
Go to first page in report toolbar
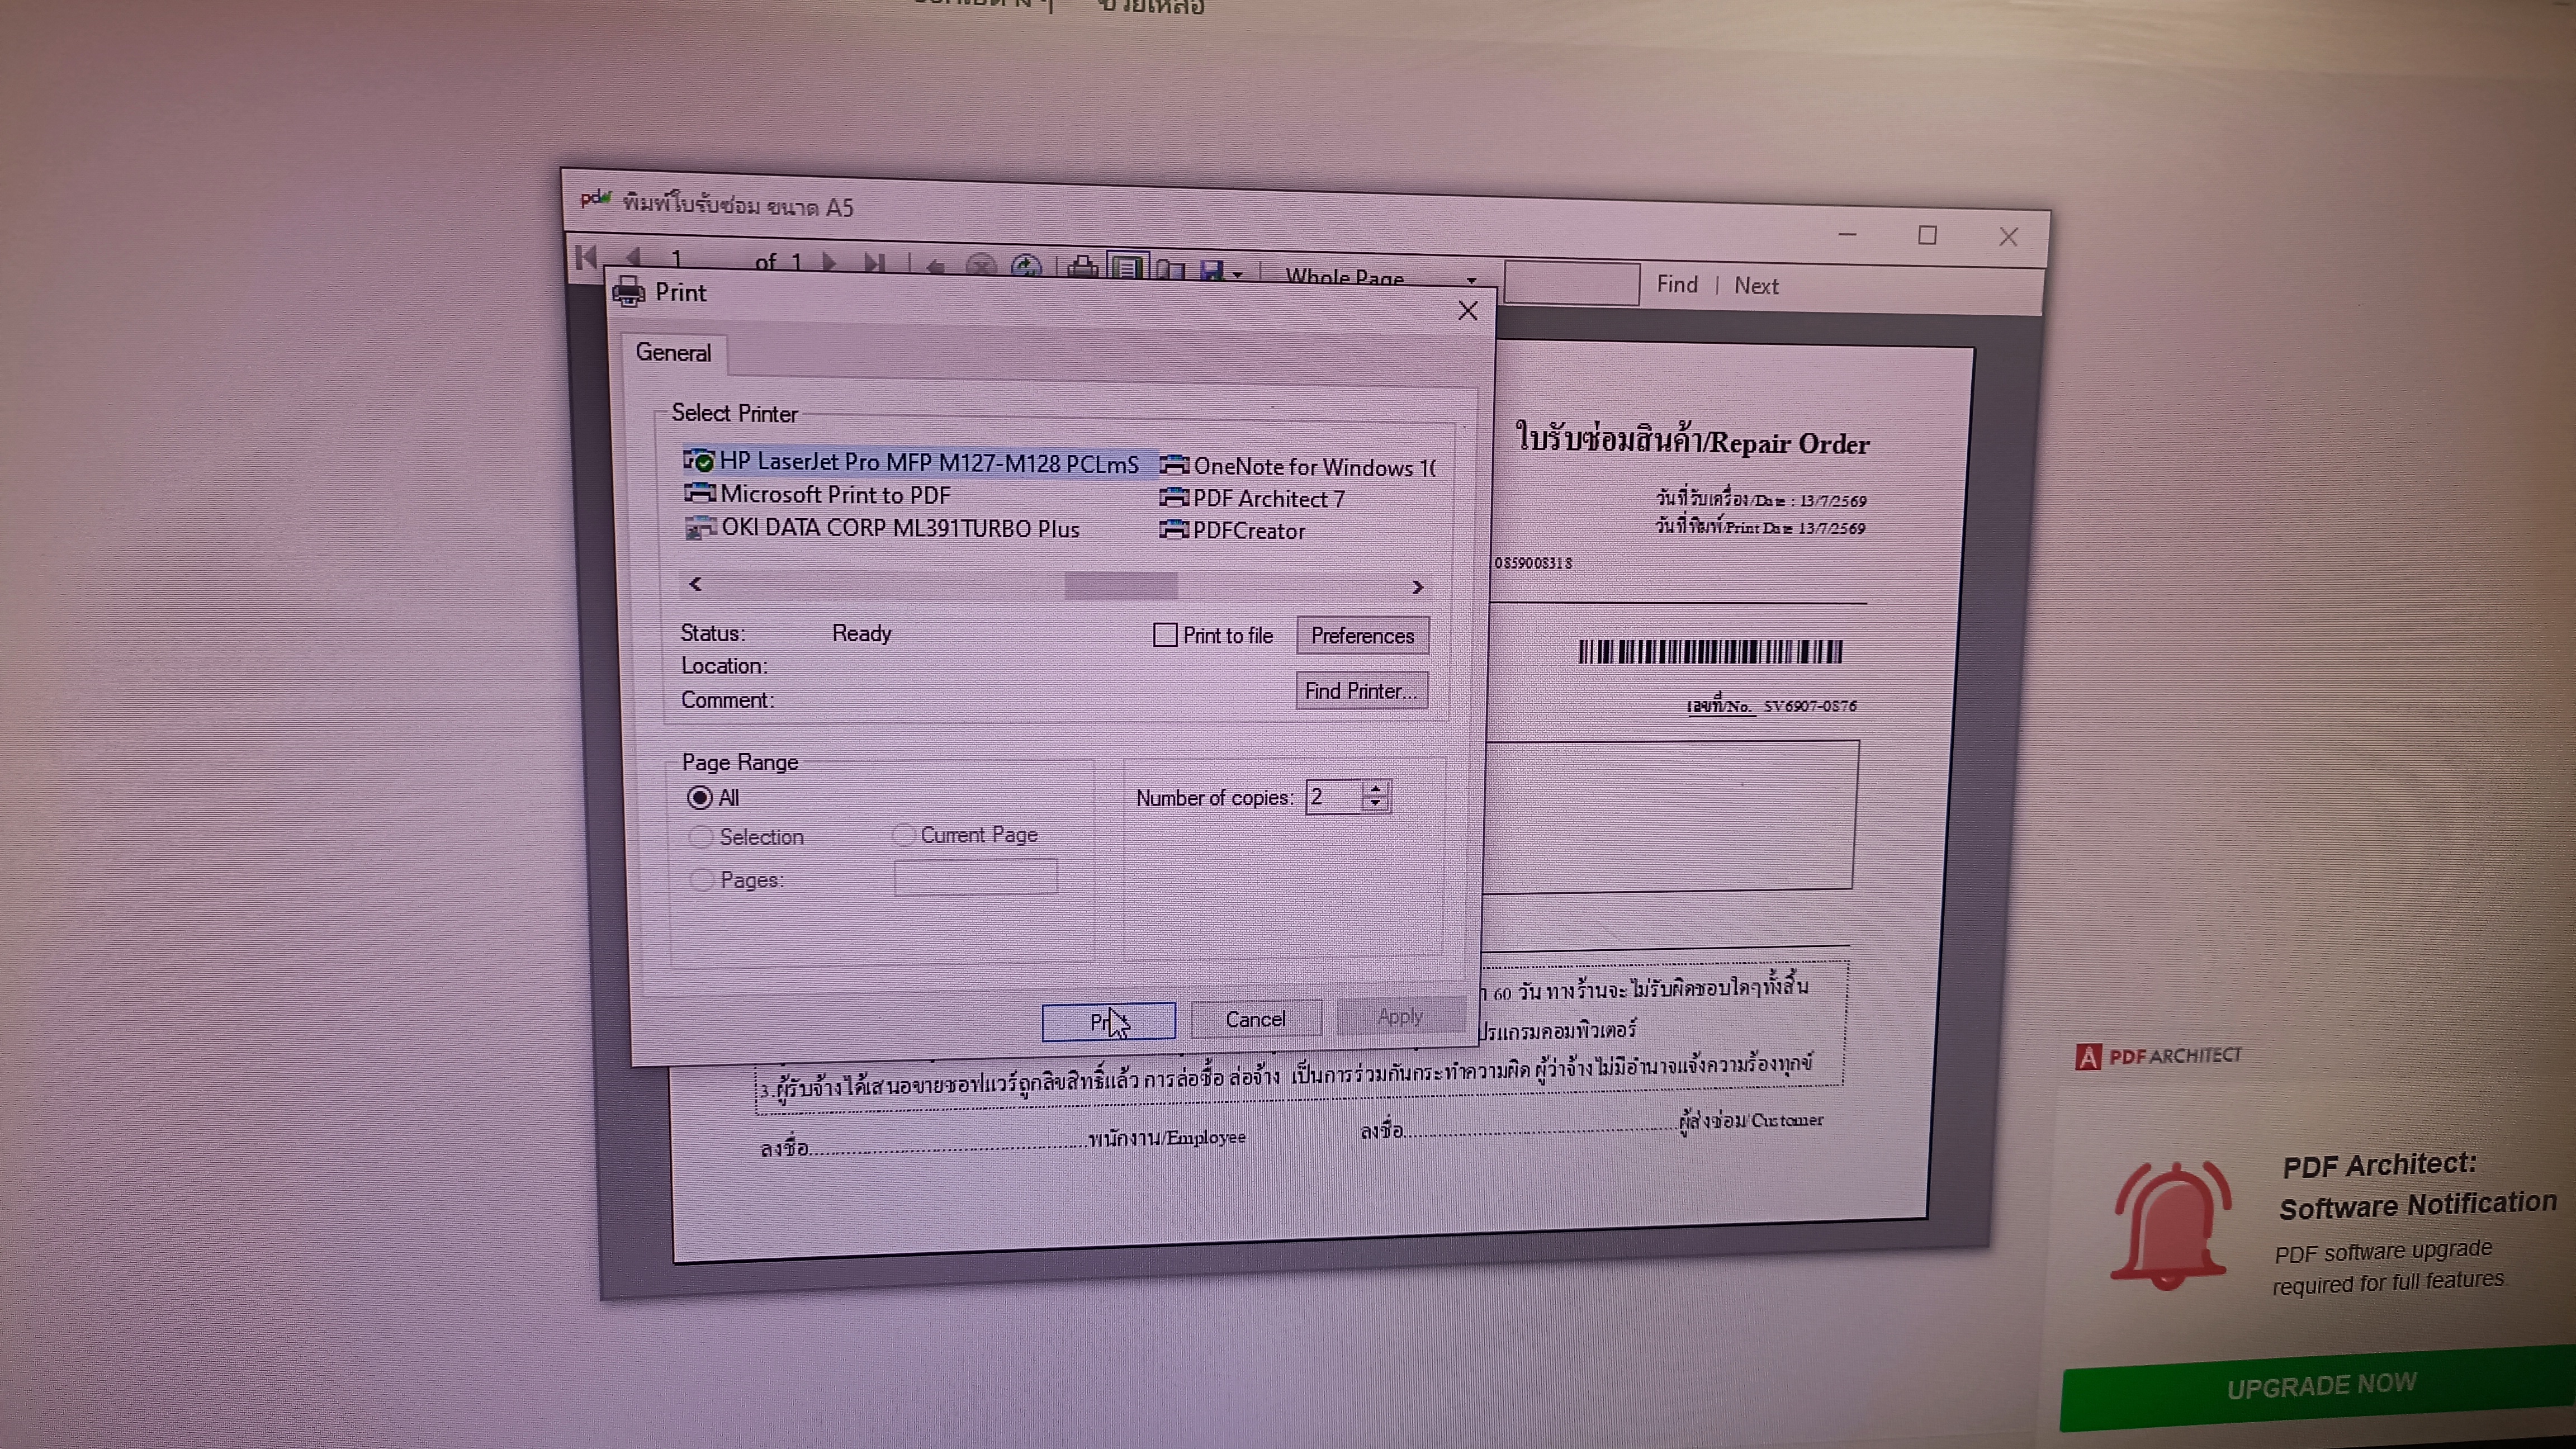click(586, 257)
